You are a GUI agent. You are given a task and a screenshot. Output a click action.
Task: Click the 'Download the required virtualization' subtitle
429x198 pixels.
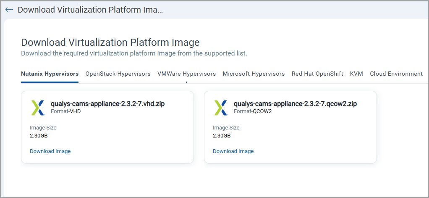click(134, 53)
